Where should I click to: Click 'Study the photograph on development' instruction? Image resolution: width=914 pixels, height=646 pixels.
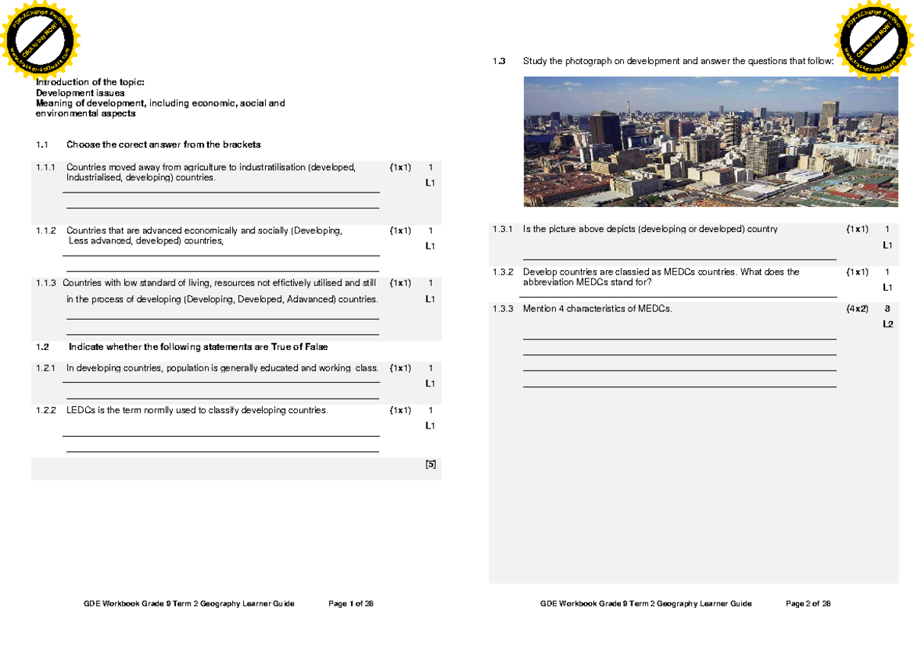[679, 61]
